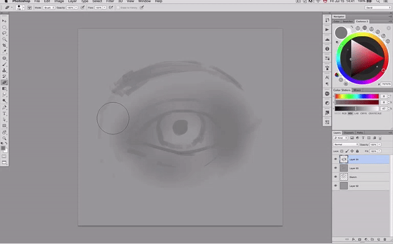
Task: Open eraser Opacity slider dropdown arrow
Action: (x=76, y=8)
